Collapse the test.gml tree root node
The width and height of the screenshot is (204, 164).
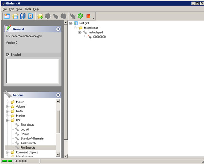point(70,23)
